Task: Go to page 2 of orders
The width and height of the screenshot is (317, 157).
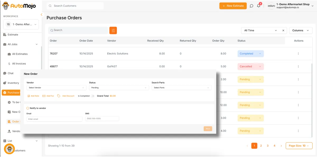Action: coord(261,146)
